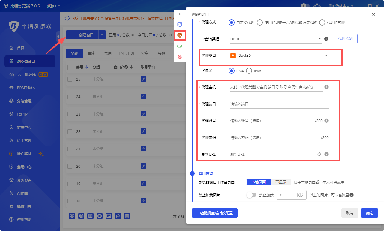This screenshot has height=231, width=384.
Task: Tick the checkbox for row 24
Action: (70, 97)
